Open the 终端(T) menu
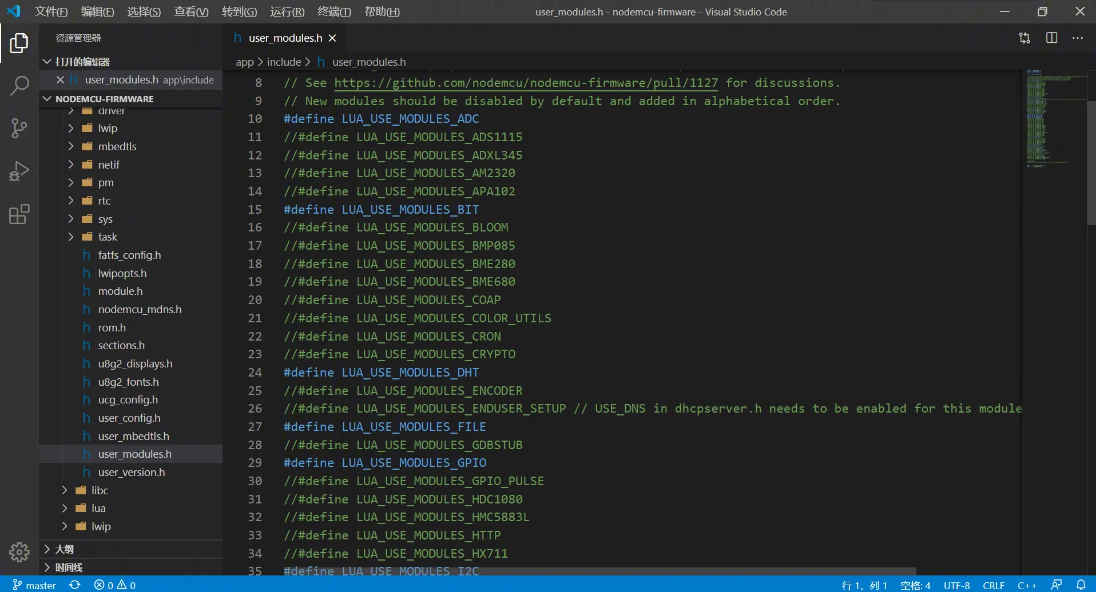 click(334, 12)
